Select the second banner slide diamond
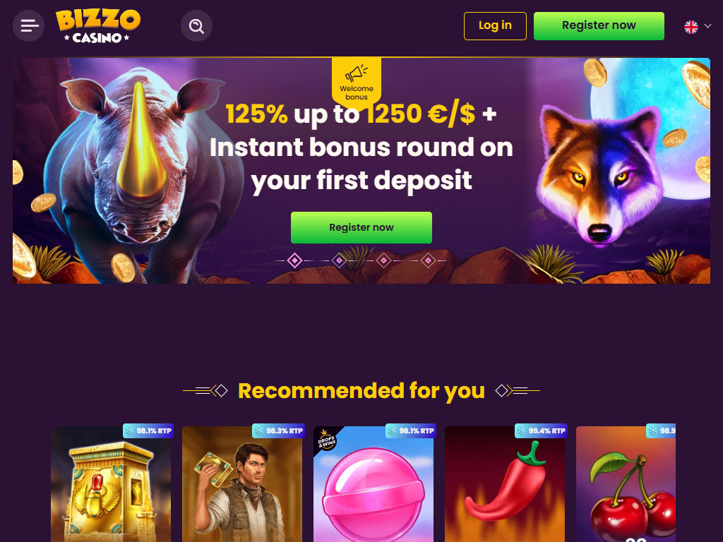Viewport: 723px width, 542px height. (340, 260)
